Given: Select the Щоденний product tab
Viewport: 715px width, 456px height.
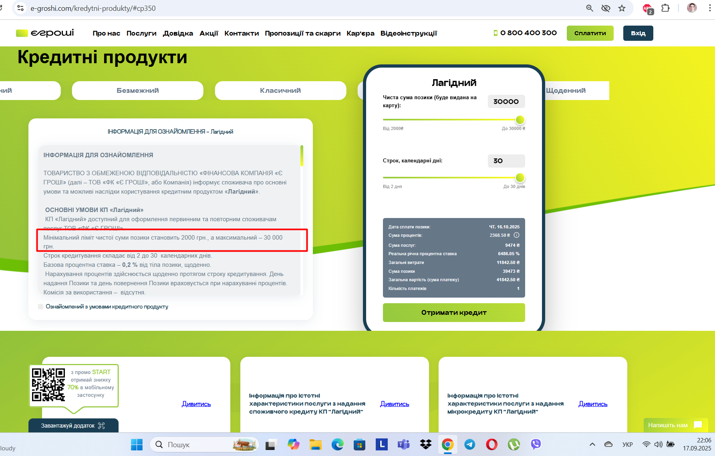Looking at the screenshot, I should coord(577,90).
